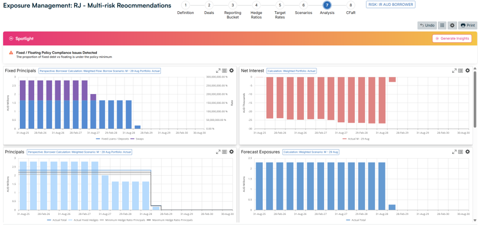Screen dimensions: 478x225
Task: Click the RISK: IR AUD BORROWER tag
Action: 390,4
